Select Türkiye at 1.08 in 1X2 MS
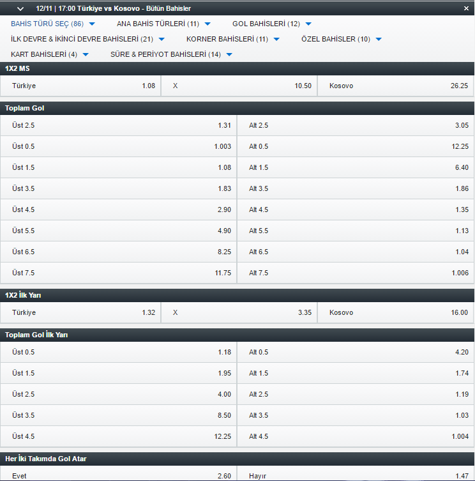Screen dimensions: 475x481 (x=80, y=86)
